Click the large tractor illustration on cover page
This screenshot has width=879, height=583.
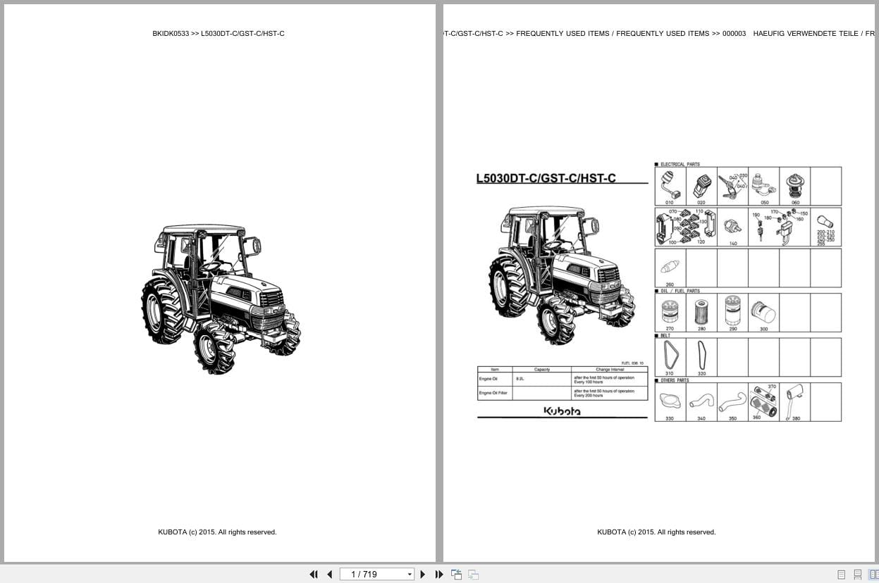tap(221, 299)
